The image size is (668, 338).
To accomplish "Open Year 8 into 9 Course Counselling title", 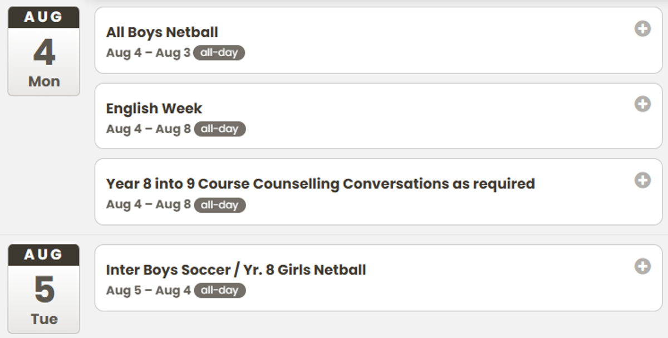I will pyautogui.click(x=320, y=184).
